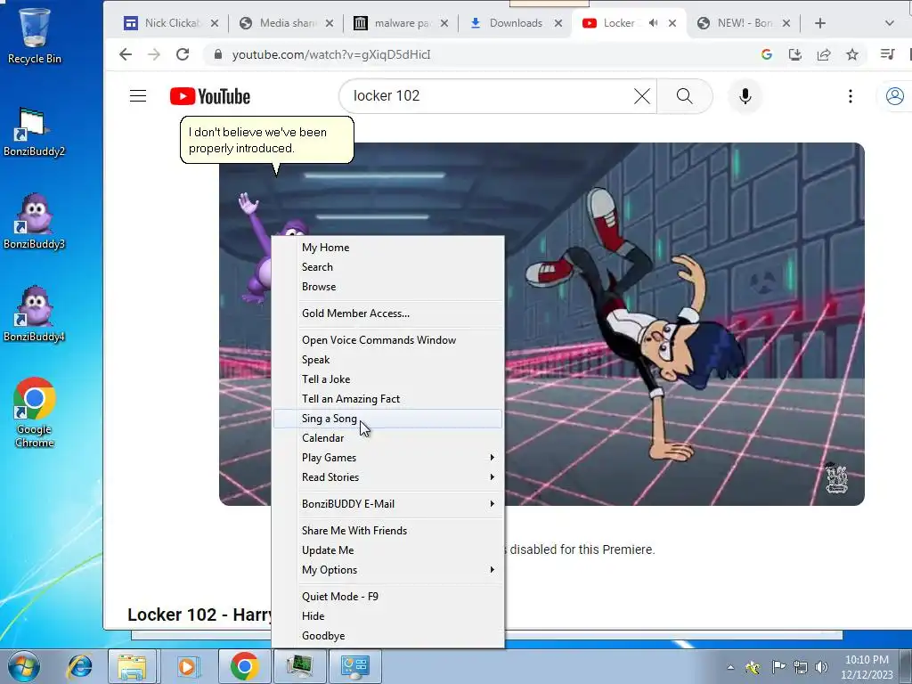Toggle Quiet Mode - F9 entry

[387, 597]
